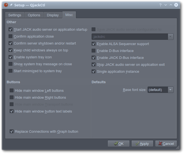This screenshot has height=154, width=184.
Task: Click the QjackCtl app icon in title bar
Action: click(6, 5)
